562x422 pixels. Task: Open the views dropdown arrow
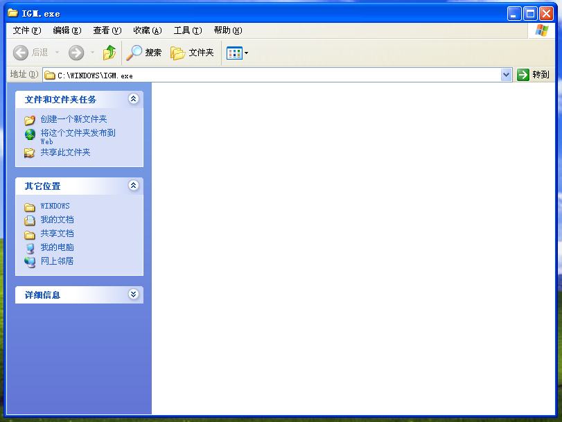tap(246, 53)
